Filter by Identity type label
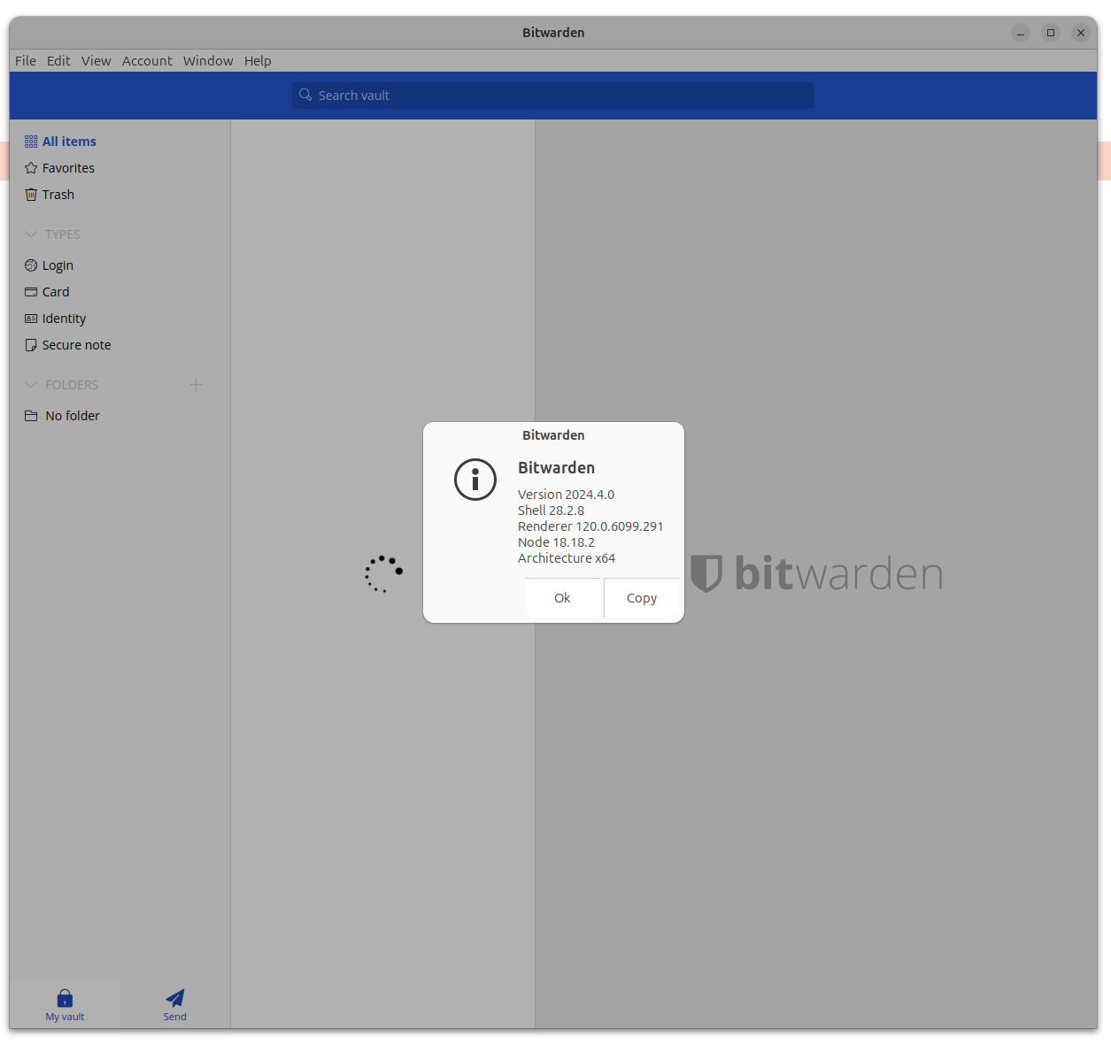 pos(65,319)
